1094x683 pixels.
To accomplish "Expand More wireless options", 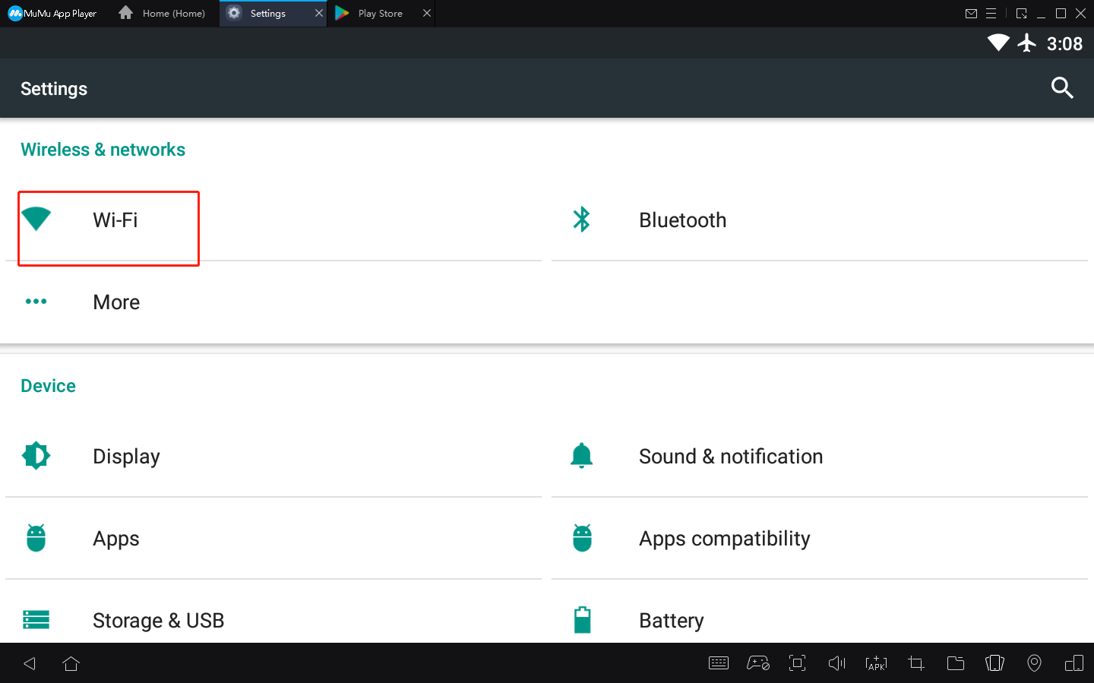I will (x=116, y=302).
